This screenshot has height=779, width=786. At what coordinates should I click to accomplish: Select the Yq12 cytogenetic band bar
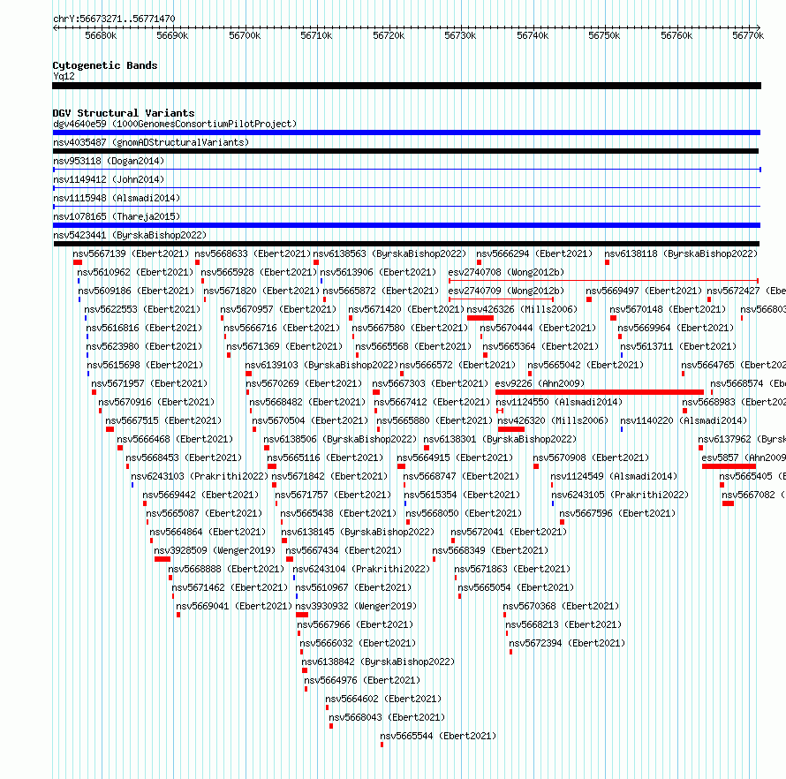point(406,86)
